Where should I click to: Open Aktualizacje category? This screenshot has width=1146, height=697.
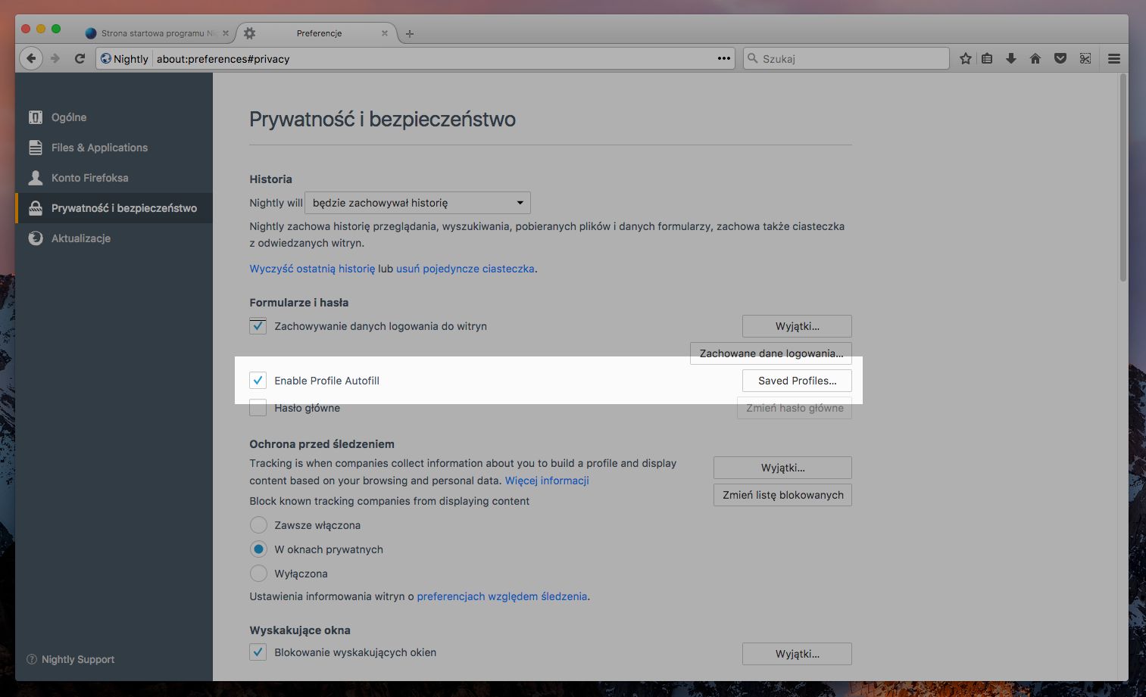point(114,238)
